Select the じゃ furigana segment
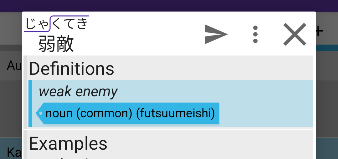 [x=37, y=24]
